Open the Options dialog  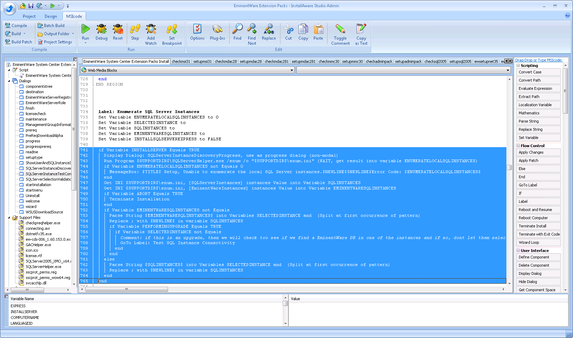coord(197,32)
